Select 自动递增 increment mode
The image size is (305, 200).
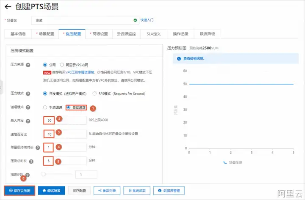[69, 107]
